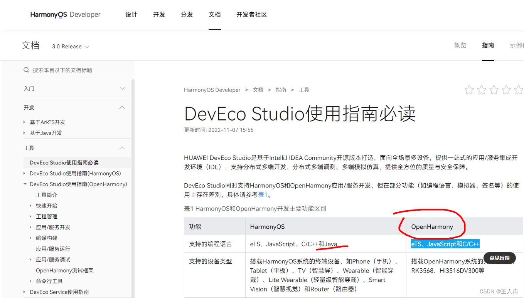Screen dimensions: 524x298
Task: Rate the document with the fourth star
Action: pyautogui.click(x=506, y=90)
